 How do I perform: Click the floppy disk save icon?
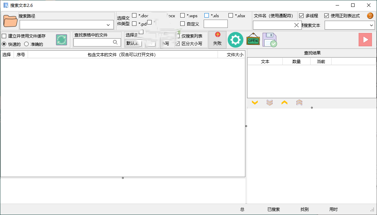[269, 40]
